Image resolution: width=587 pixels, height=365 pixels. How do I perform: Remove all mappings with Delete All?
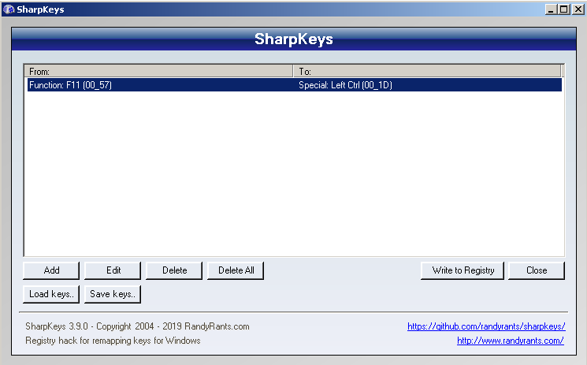pos(236,270)
